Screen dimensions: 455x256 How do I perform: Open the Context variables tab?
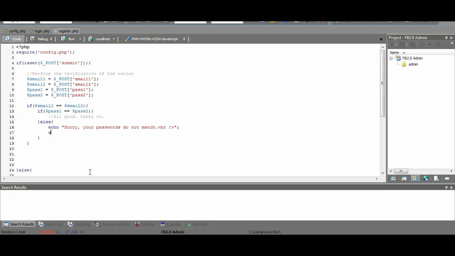[x=112, y=224]
